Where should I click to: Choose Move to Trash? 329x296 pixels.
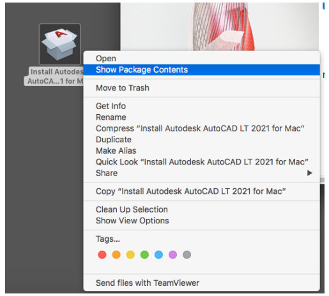202,88
